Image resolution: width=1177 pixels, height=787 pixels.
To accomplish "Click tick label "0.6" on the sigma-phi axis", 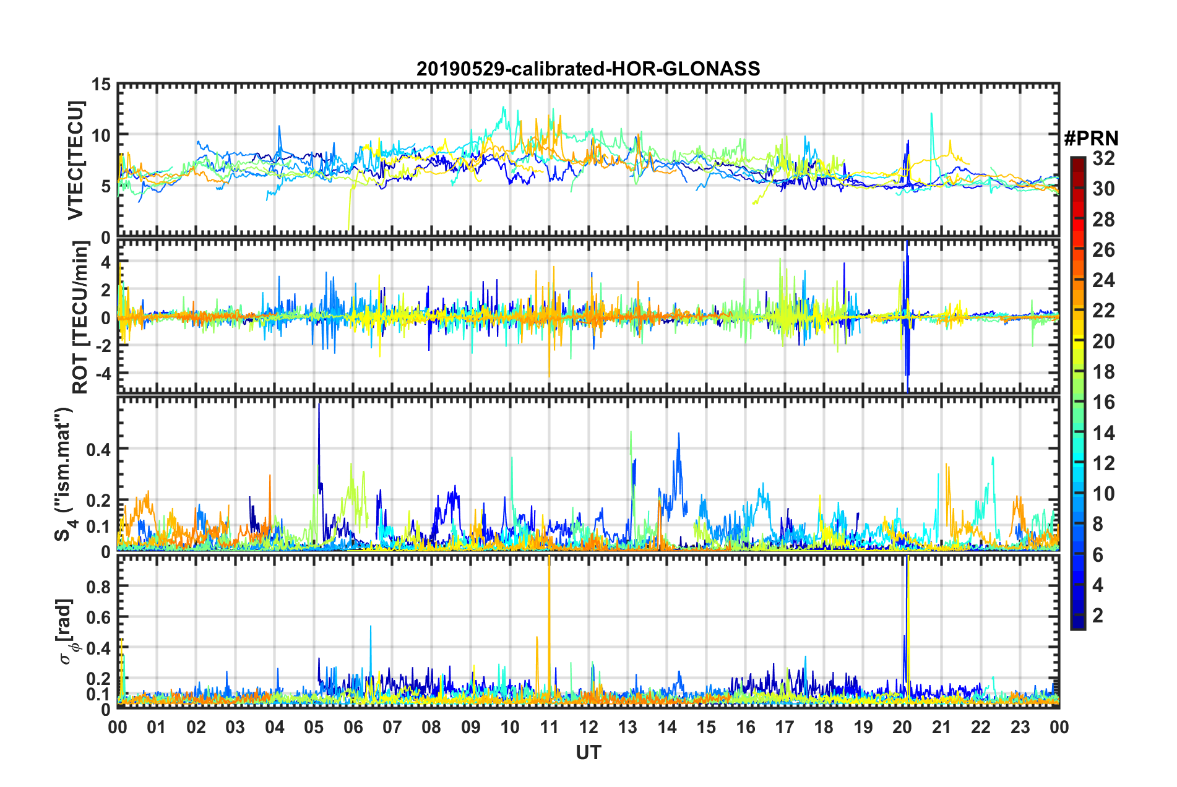I will (98, 617).
